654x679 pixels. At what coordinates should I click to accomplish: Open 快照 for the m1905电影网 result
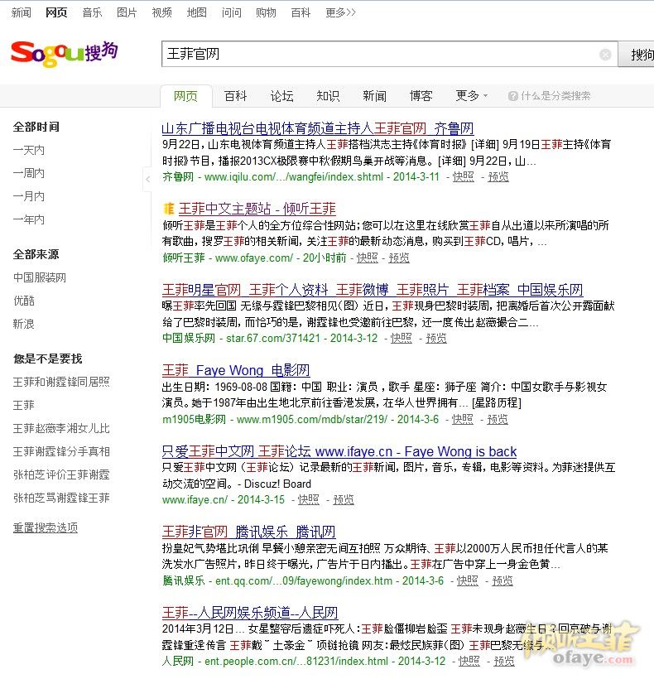(x=463, y=419)
